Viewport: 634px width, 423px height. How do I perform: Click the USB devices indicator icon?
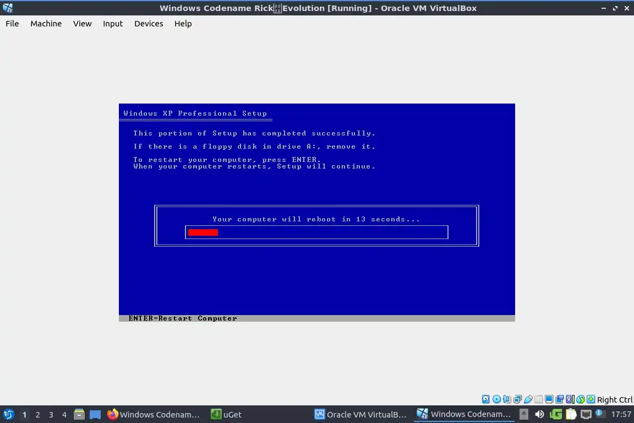pos(528,399)
